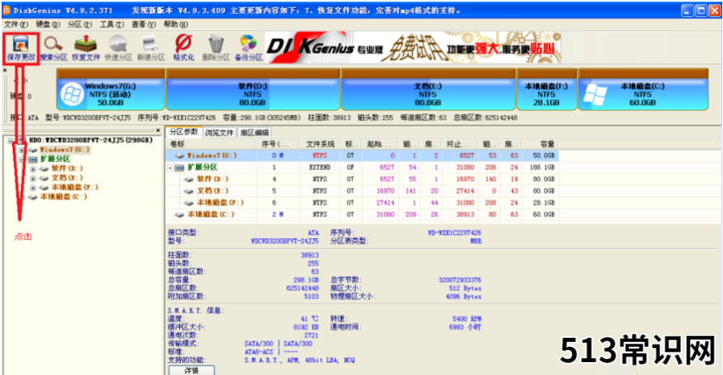
Task: Click the Backup Partition (备份分区) icon
Action: click(249, 48)
